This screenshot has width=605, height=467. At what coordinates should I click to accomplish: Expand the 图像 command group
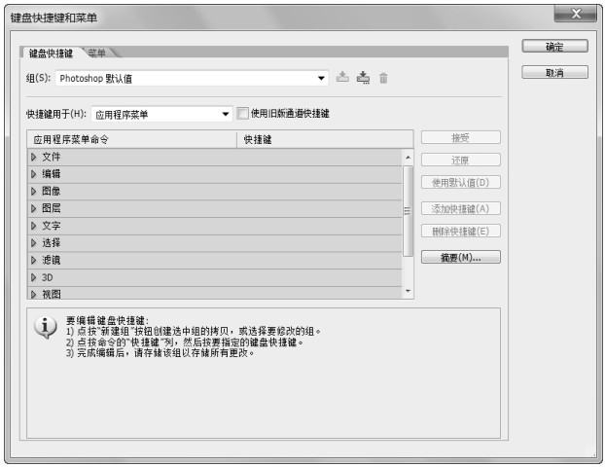34,191
